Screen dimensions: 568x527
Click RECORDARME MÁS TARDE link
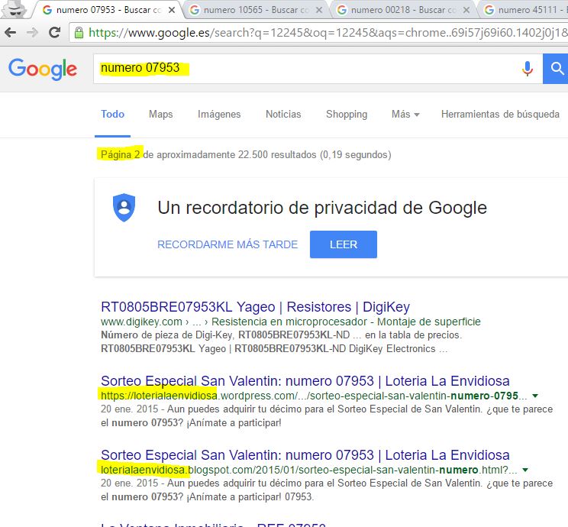pos(228,244)
